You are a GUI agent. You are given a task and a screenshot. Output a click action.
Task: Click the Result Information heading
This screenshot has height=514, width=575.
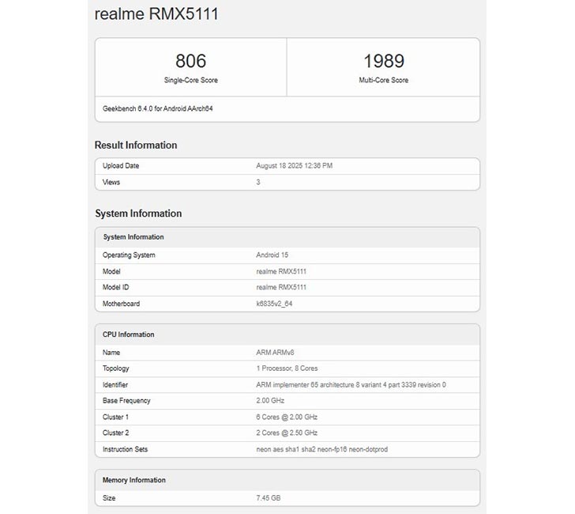coord(136,145)
